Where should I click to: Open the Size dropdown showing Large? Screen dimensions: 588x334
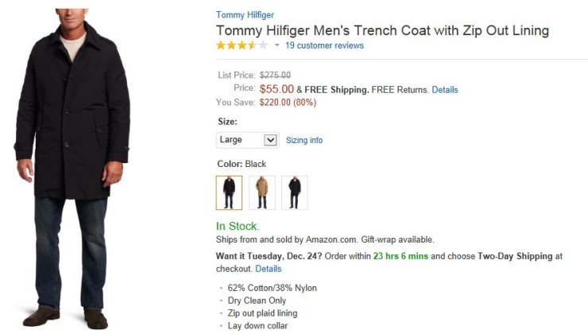click(247, 140)
